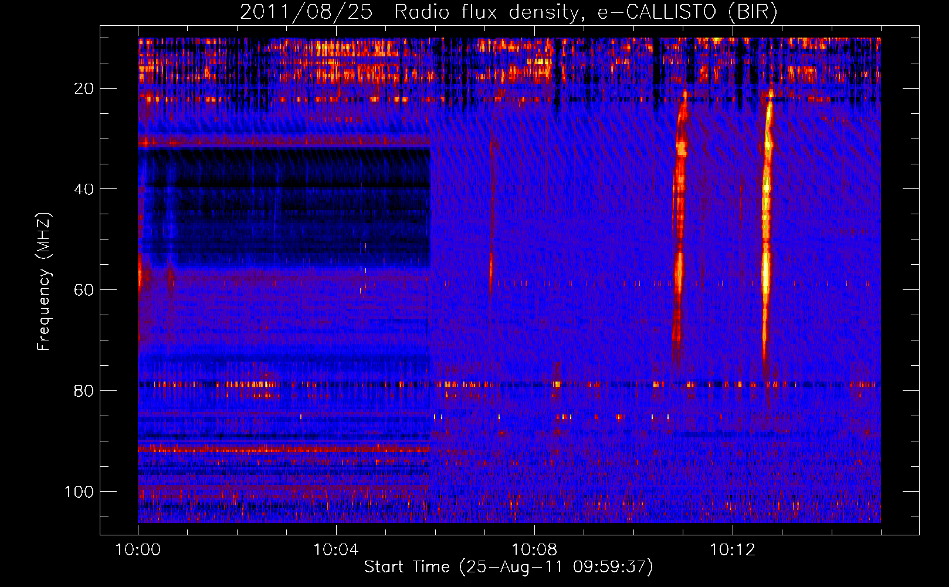Click the '20' frequency tick label
949x587 pixels.
(x=84, y=89)
